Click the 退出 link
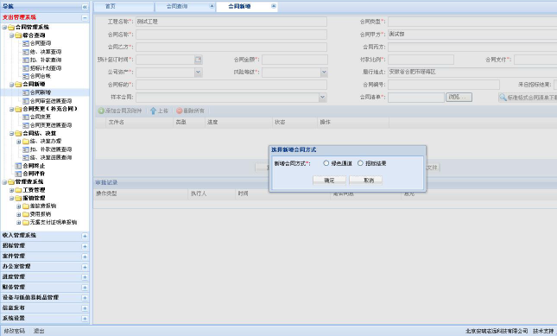 pyautogui.click(x=39, y=331)
